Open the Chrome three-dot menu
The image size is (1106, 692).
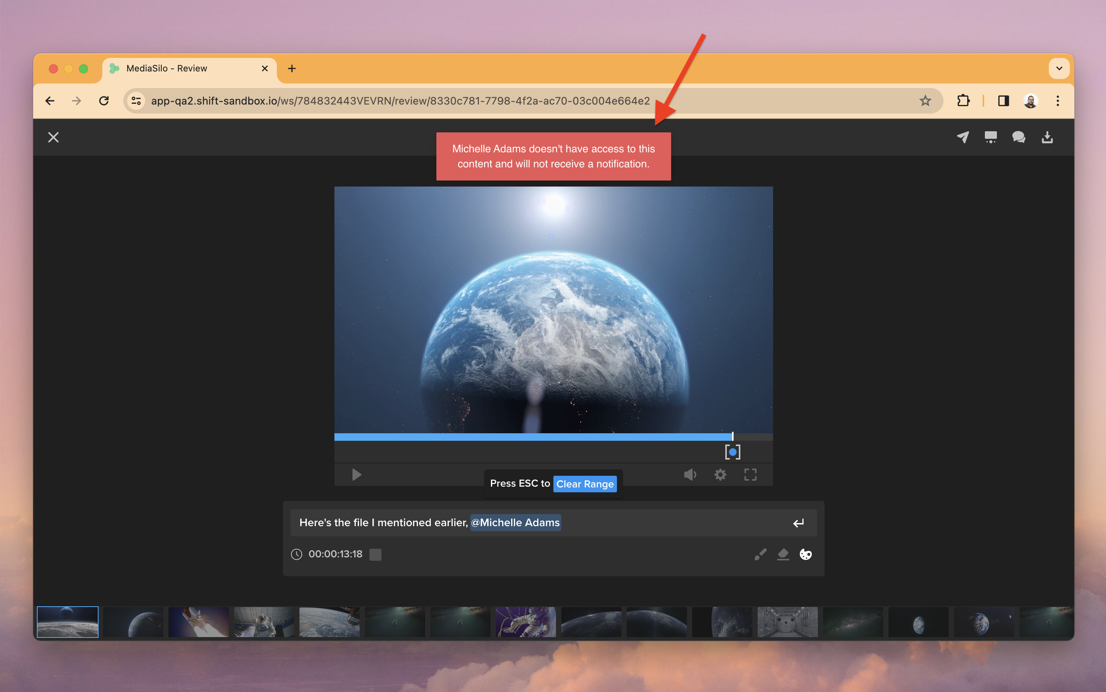pyautogui.click(x=1057, y=101)
